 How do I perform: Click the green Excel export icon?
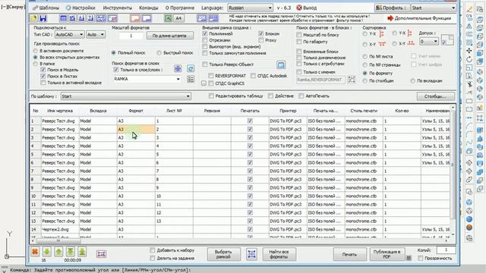coord(168,18)
